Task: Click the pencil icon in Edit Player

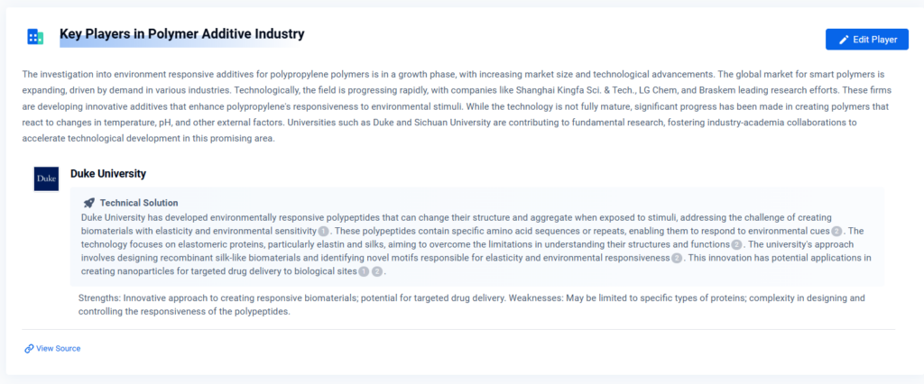Action: click(844, 40)
